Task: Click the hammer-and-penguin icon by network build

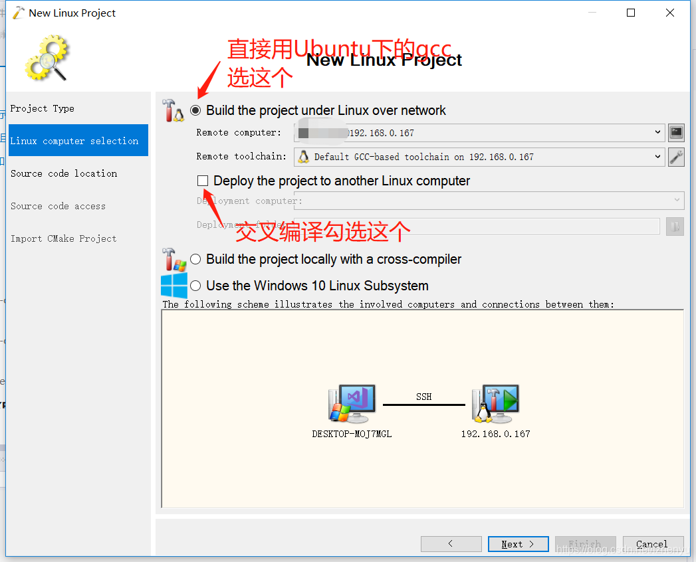Action: pyautogui.click(x=173, y=110)
